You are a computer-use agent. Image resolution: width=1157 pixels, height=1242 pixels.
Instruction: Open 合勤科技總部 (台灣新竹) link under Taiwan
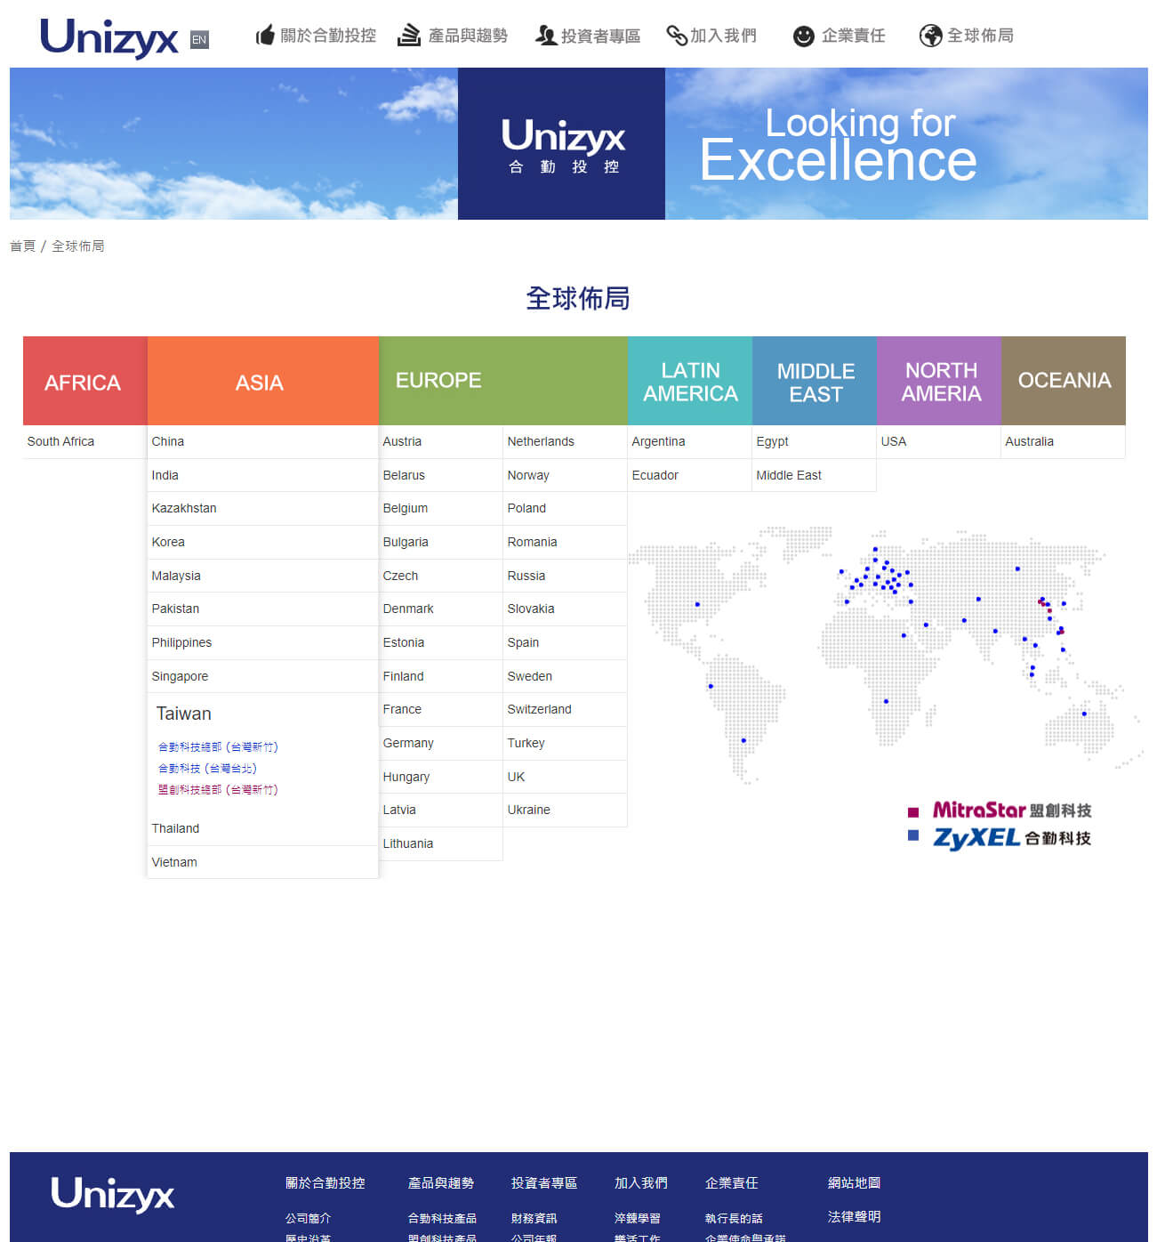218,747
